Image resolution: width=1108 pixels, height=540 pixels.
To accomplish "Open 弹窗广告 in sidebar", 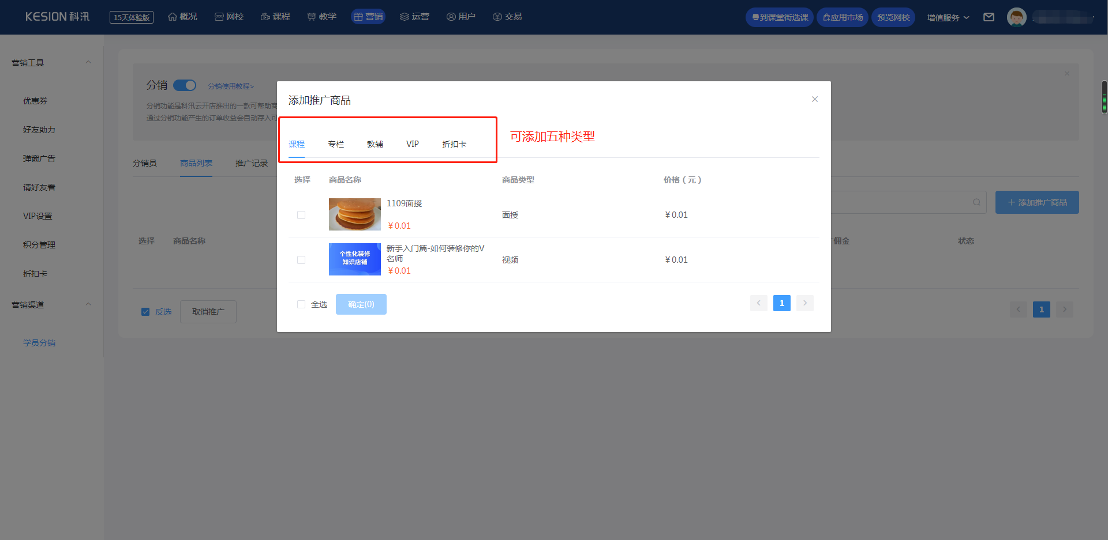I will [39, 158].
